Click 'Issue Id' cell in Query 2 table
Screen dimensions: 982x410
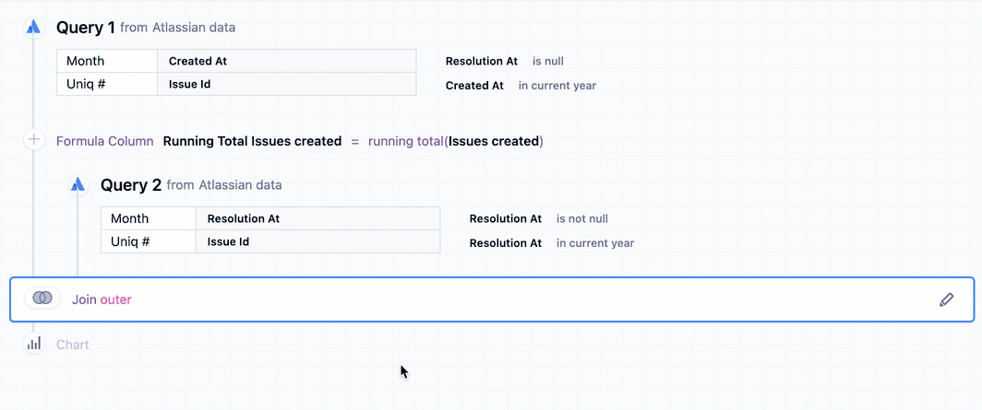318,241
